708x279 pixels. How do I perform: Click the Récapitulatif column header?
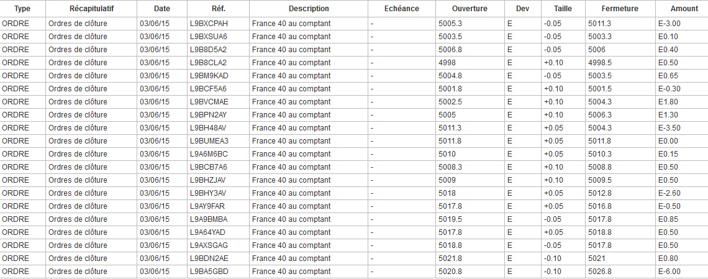(x=91, y=9)
